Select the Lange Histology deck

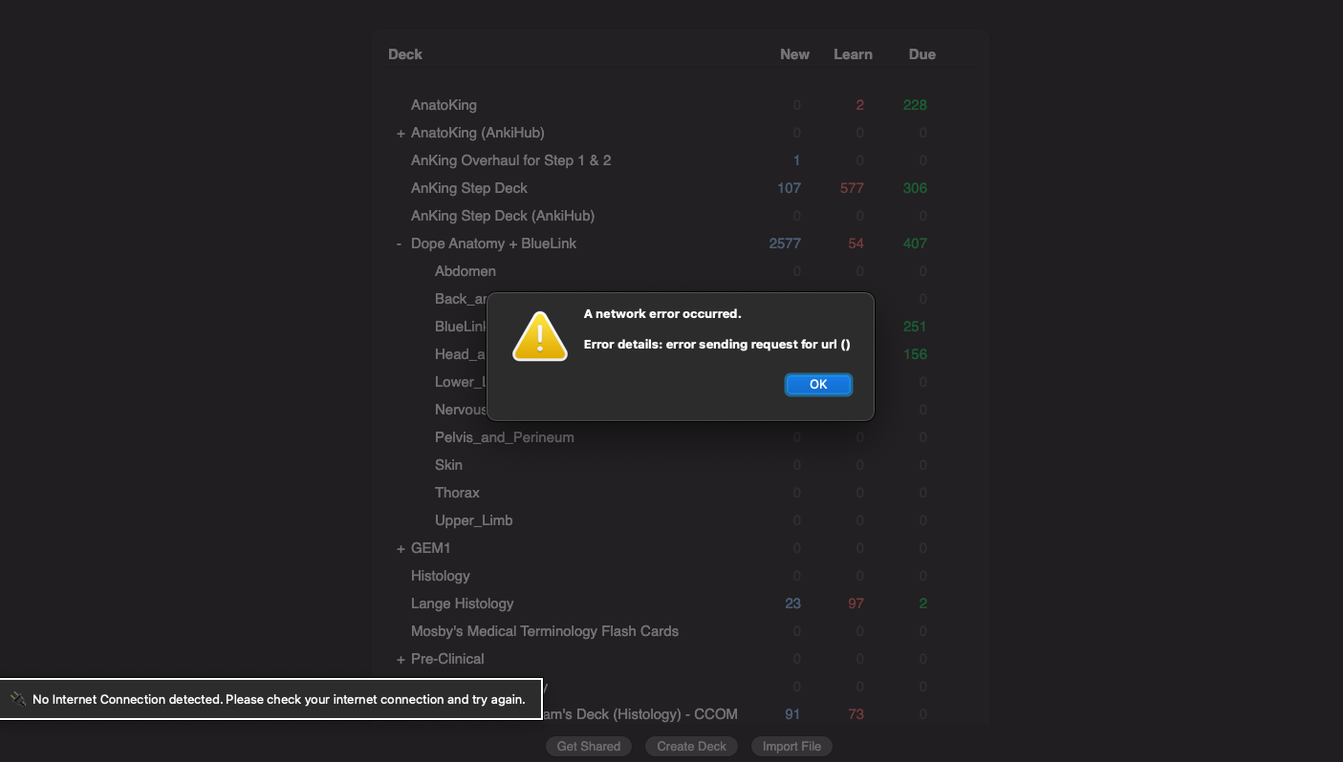tap(462, 603)
